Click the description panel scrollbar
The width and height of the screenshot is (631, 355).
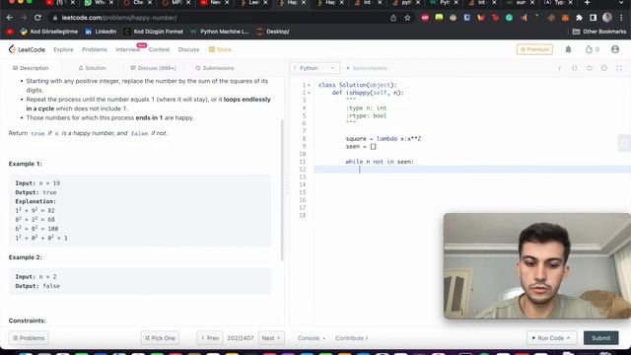(282, 190)
